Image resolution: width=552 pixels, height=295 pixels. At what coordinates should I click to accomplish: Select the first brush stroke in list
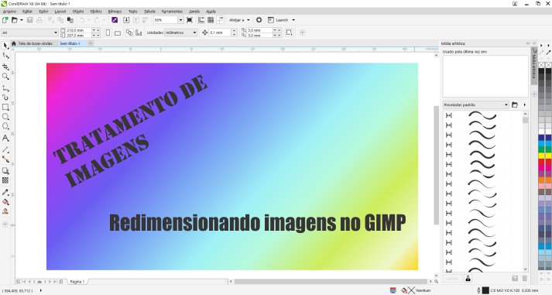point(482,115)
